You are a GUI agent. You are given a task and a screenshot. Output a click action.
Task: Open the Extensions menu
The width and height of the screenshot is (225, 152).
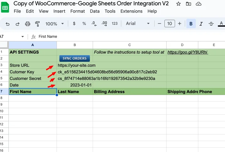(131, 11)
